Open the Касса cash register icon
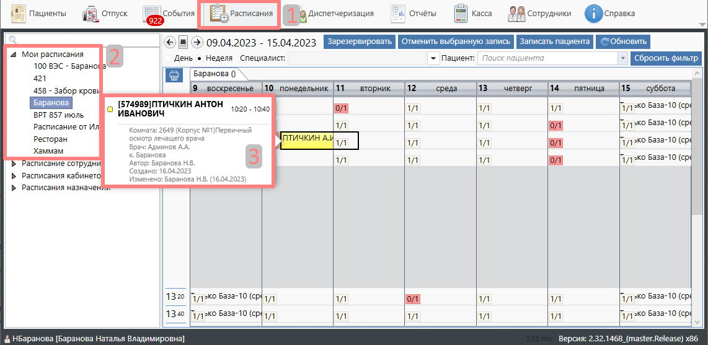Viewport: 708px width, 345px height. 461,13
